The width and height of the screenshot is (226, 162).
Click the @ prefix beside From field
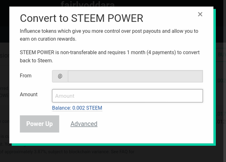click(60, 76)
